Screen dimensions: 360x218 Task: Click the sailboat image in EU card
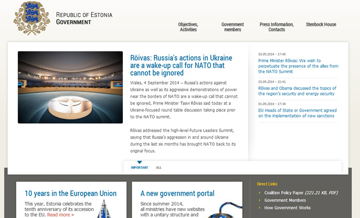104,209
